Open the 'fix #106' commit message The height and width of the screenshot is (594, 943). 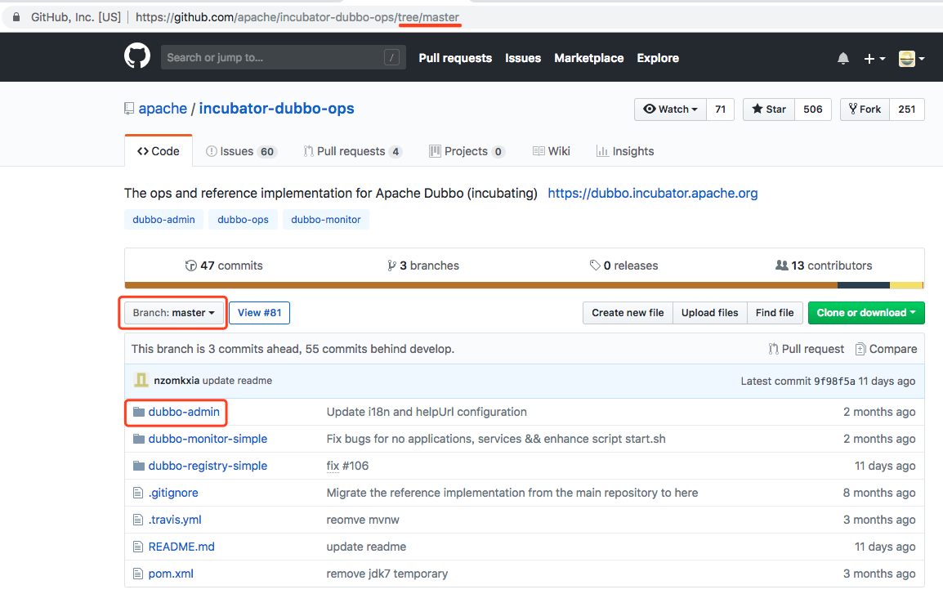pyautogui.click(x=347, y=466)
